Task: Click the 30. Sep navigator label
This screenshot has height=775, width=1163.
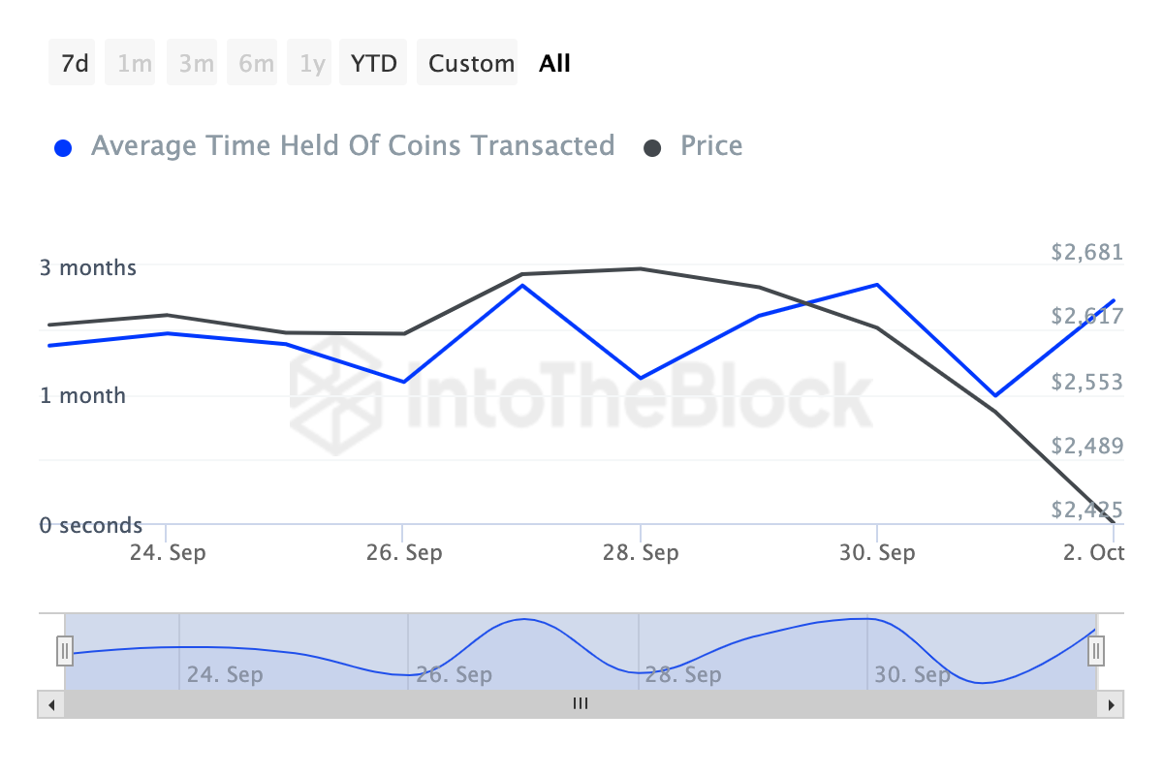Action: click(x=912, y=674)
